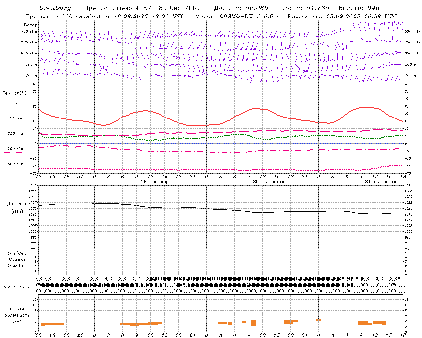The width and height of the screenshot is (422, 338).
Task: Click the '(гПа)' unit under Давление
Action: [x=17, y=212]
